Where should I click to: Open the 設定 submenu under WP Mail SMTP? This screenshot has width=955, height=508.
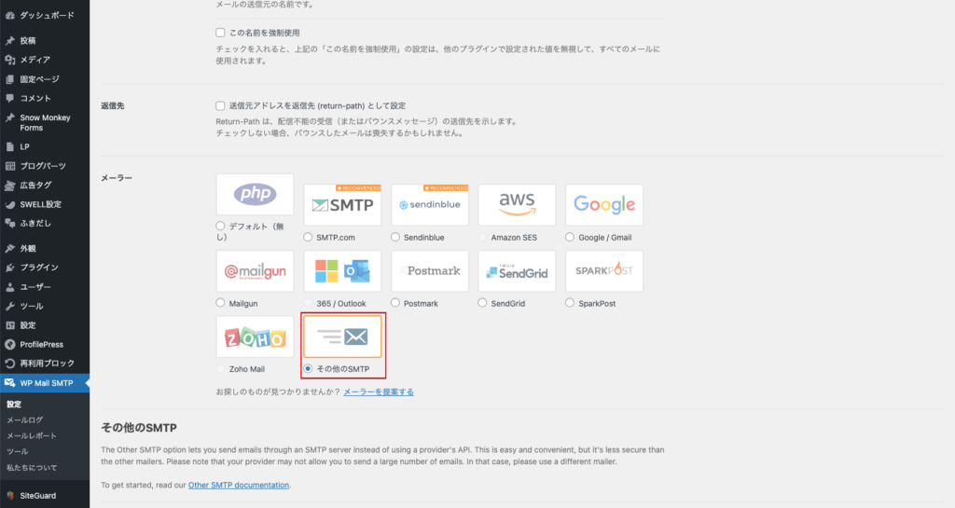pyautogui.click(x=14, y=404)
